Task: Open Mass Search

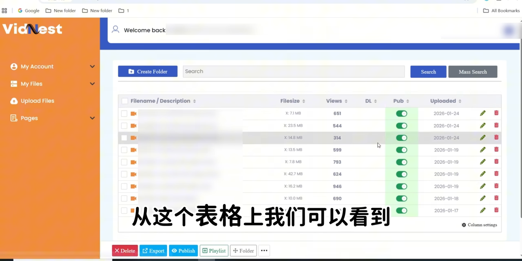Action: 473,72
